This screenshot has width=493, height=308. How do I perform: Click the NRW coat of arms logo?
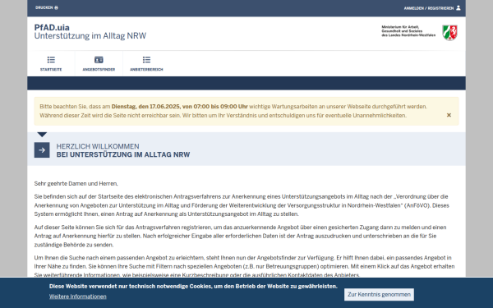(450, 33)
